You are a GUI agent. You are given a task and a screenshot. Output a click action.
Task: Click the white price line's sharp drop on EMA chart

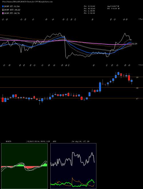tap(65, 47)
